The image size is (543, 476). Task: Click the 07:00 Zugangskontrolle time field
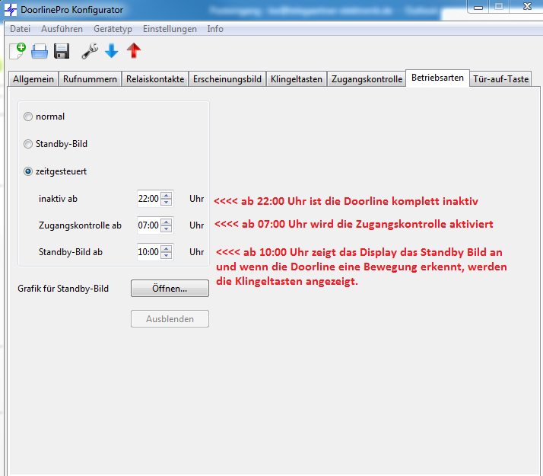[x=148, y=225]
